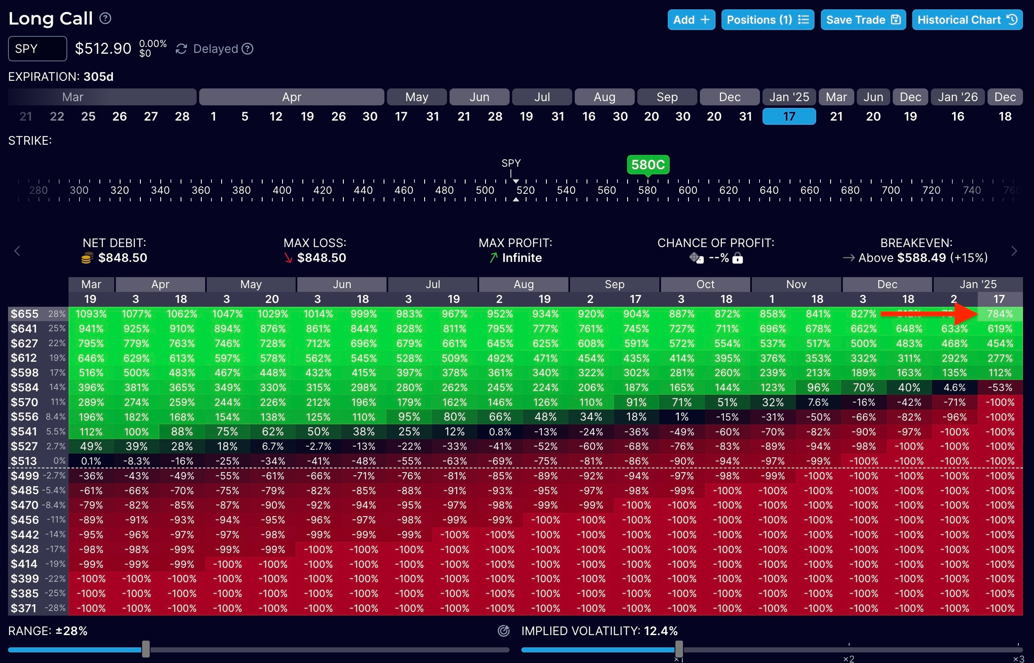This screenshot has height=663, width=1034.
Task: Click the Oct column header in table
Action: click(705, 284)
